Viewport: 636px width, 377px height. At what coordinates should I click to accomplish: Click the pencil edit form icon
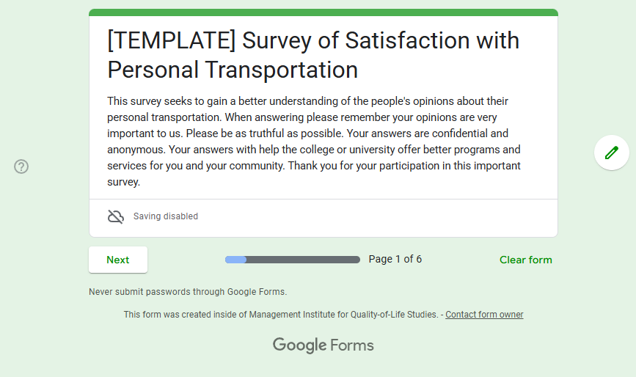tap(611, 153)
